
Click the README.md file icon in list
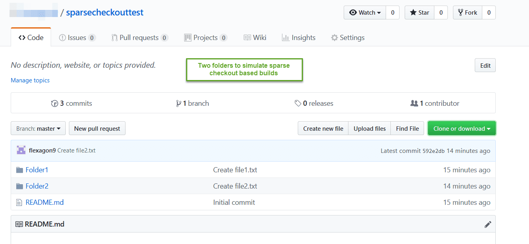coord(19,202)
